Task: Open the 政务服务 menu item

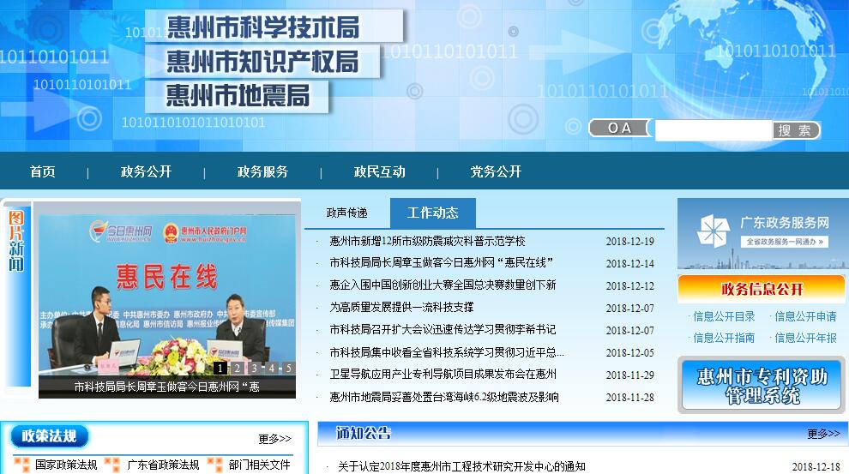Action: tap(262, 172)
